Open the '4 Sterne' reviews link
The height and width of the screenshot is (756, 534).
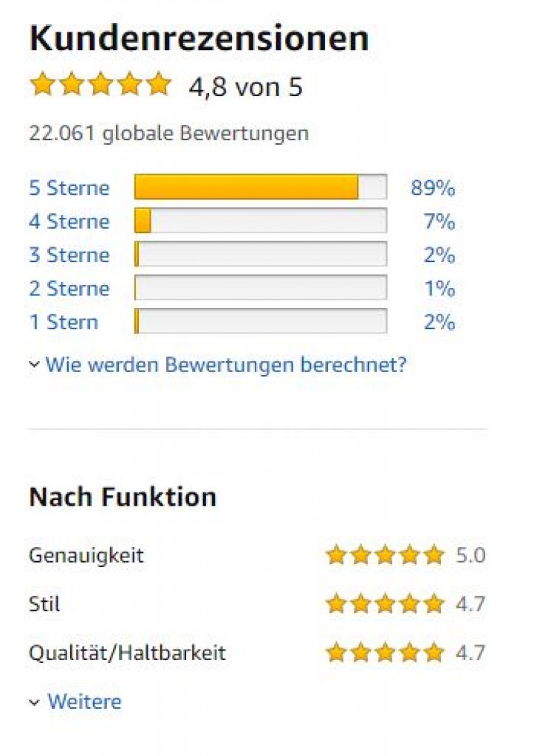click(69, 221)
